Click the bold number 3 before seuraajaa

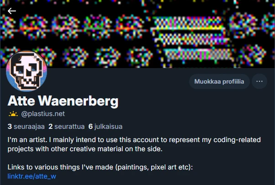coord(10,127)
